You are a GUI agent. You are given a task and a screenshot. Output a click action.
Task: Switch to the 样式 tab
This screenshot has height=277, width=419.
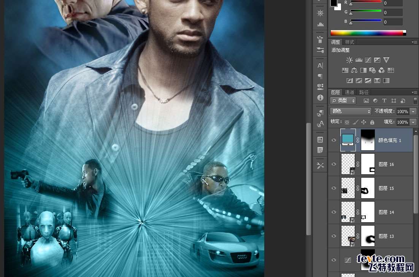click(349, 42)
